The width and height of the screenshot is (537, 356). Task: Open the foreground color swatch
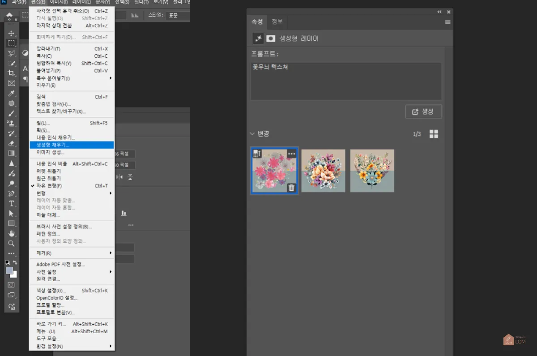click(9, 270)
